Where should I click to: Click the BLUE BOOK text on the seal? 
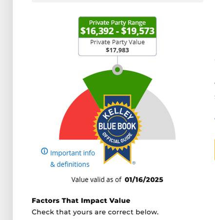(x=117, y=126)
